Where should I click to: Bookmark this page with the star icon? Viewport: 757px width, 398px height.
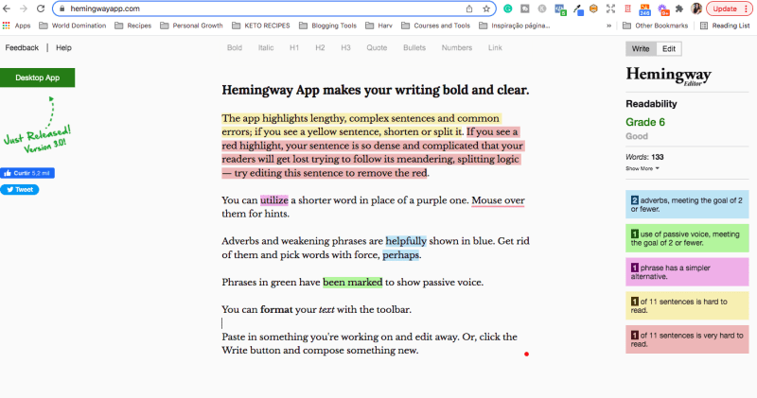(487, 9)
